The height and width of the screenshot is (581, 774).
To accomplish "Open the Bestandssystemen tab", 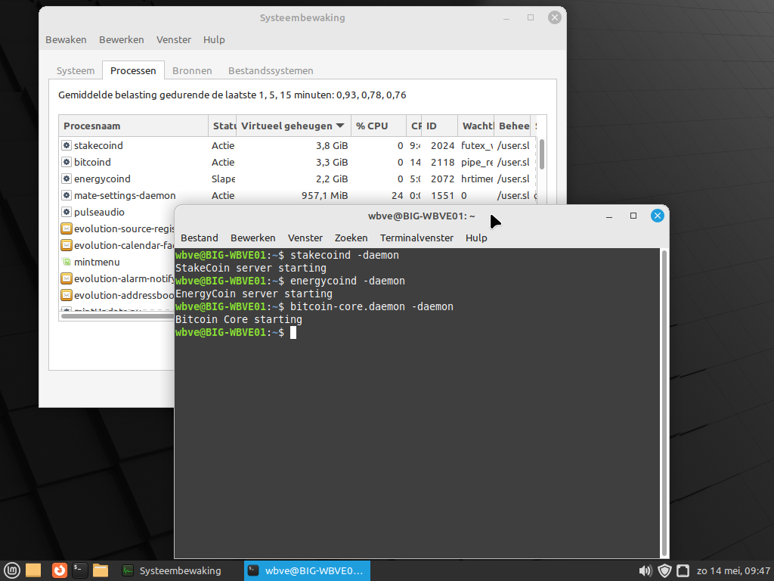I will click(271, 70).
